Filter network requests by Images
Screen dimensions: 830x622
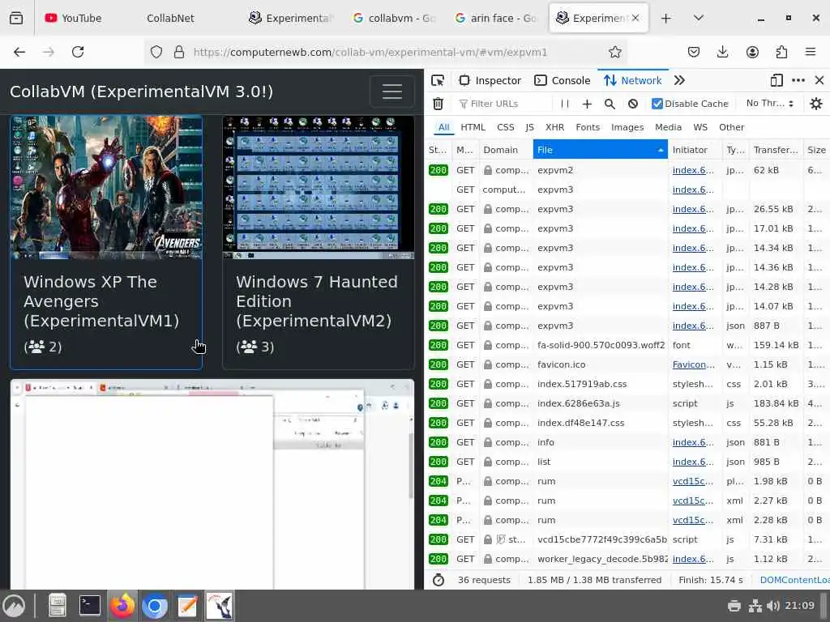tap(627, 127)
